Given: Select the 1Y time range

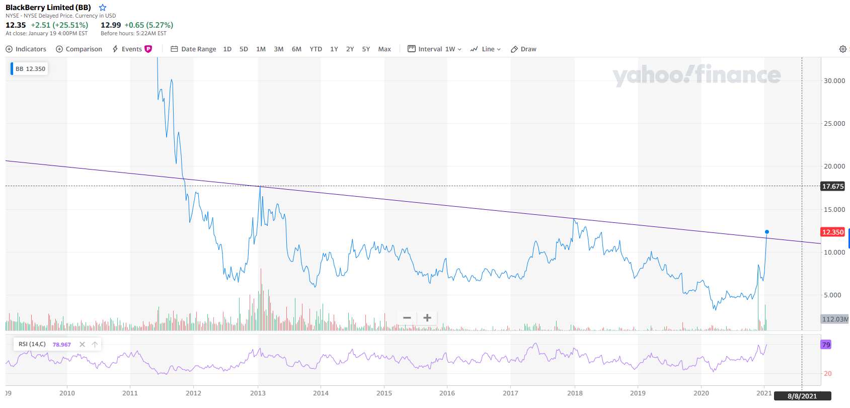Looking at the screenshot, I should point(334,49).
